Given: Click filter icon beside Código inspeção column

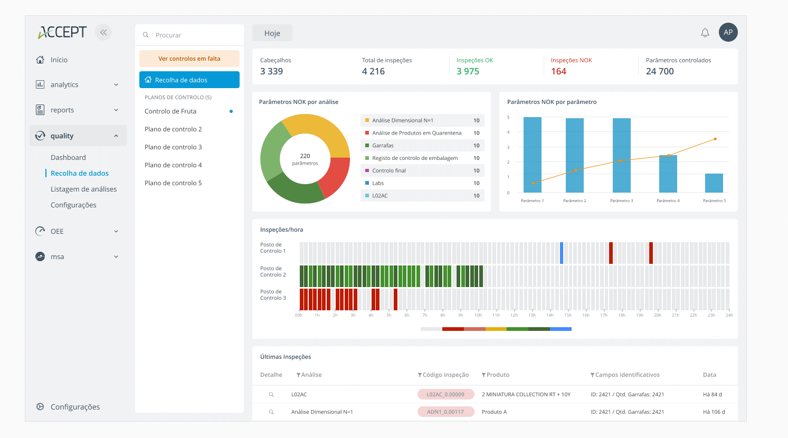Looking at the screenshot, I should (x=420, y=375).
